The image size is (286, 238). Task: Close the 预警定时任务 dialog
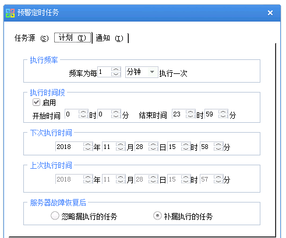(x=270, y=13)
